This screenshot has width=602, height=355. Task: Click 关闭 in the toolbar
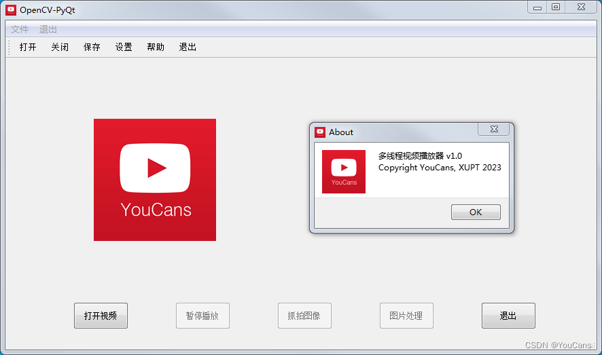tap(60, 47)
